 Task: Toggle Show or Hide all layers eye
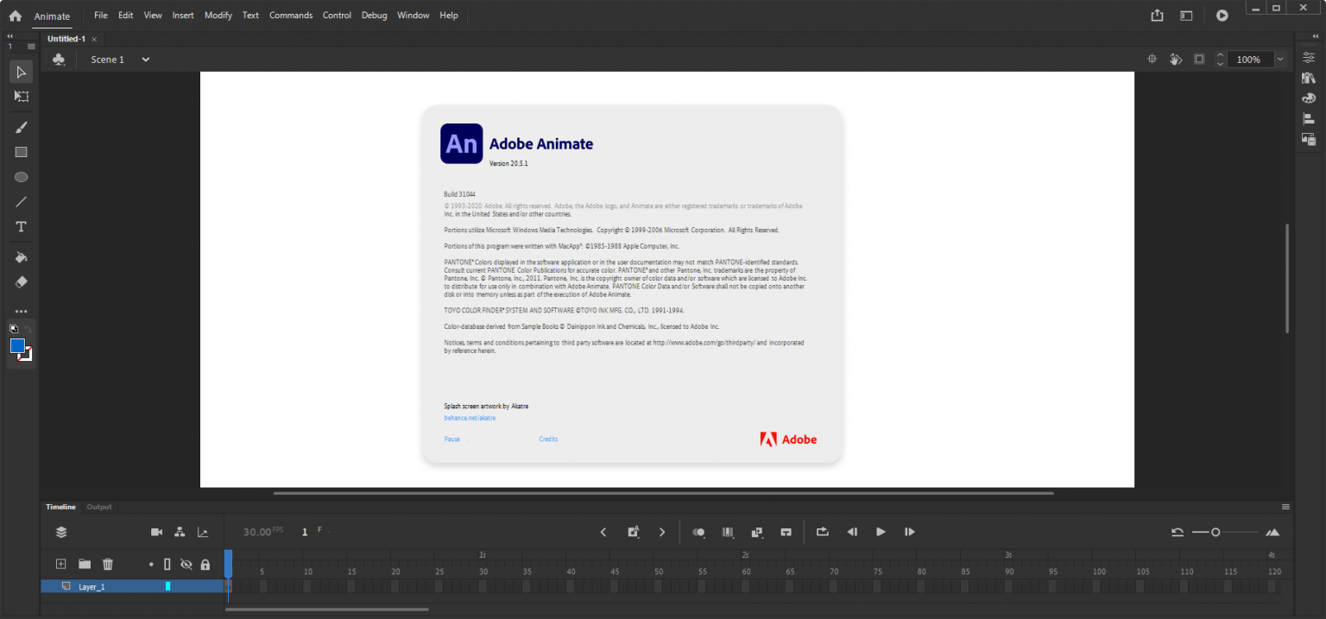[186, 565]
